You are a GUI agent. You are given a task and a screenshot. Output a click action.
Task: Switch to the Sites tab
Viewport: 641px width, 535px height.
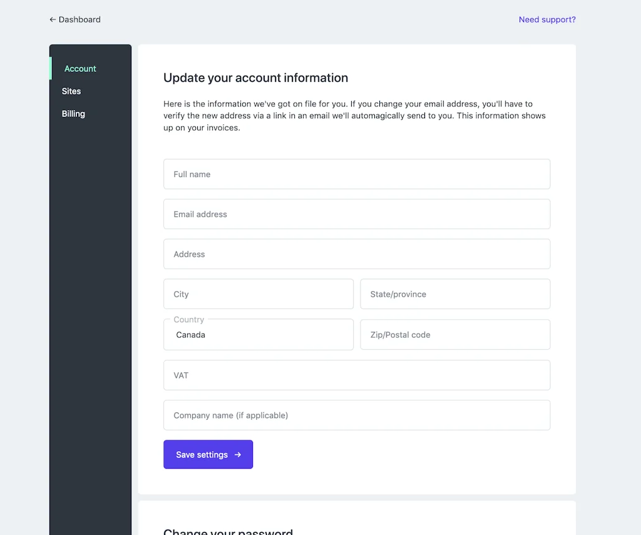click(71, 91)
